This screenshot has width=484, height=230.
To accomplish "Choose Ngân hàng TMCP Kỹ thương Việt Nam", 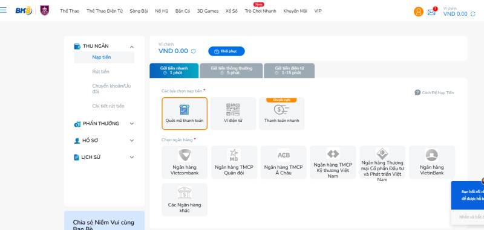I will tap(333, 162).
